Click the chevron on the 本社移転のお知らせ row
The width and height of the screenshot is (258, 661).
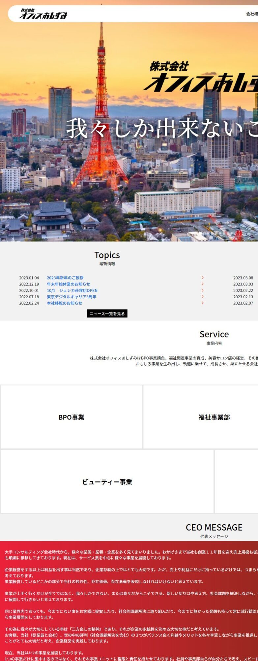pos(203,303)
